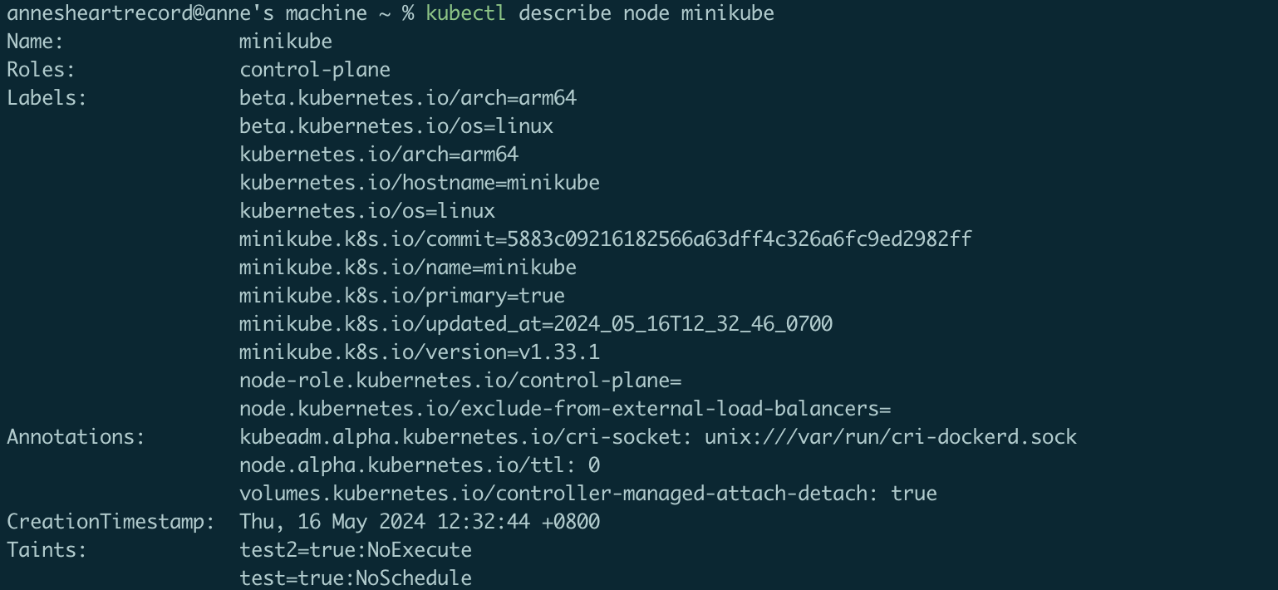Click the kubernetes.io/hostname=minikube label

pos(419,183)
